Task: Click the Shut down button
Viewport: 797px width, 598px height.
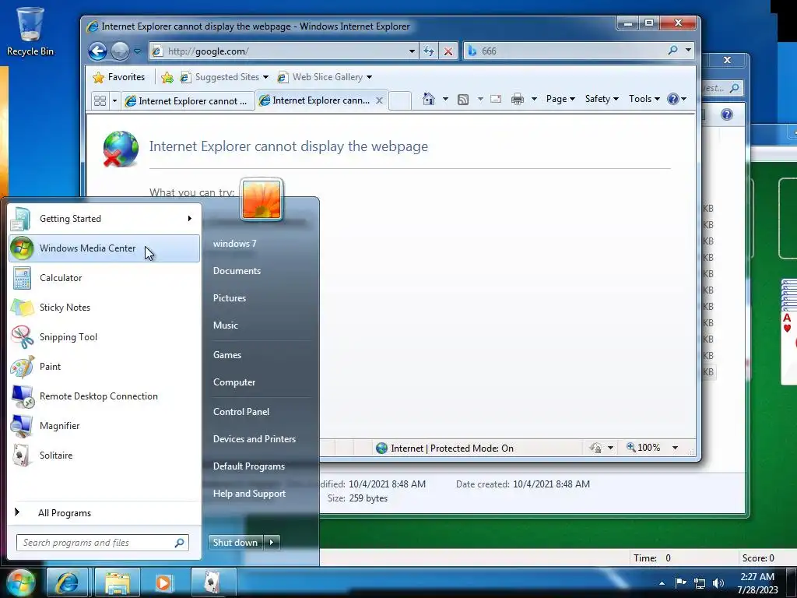Action: point(235,543)
